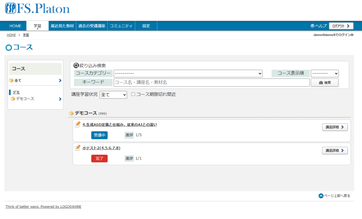362x219 pixels.
Task: Click pencil icon beside 生成AI course
Action: tap(78, 124)
